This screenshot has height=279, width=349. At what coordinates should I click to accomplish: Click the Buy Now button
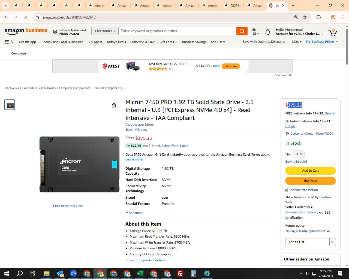311,181
